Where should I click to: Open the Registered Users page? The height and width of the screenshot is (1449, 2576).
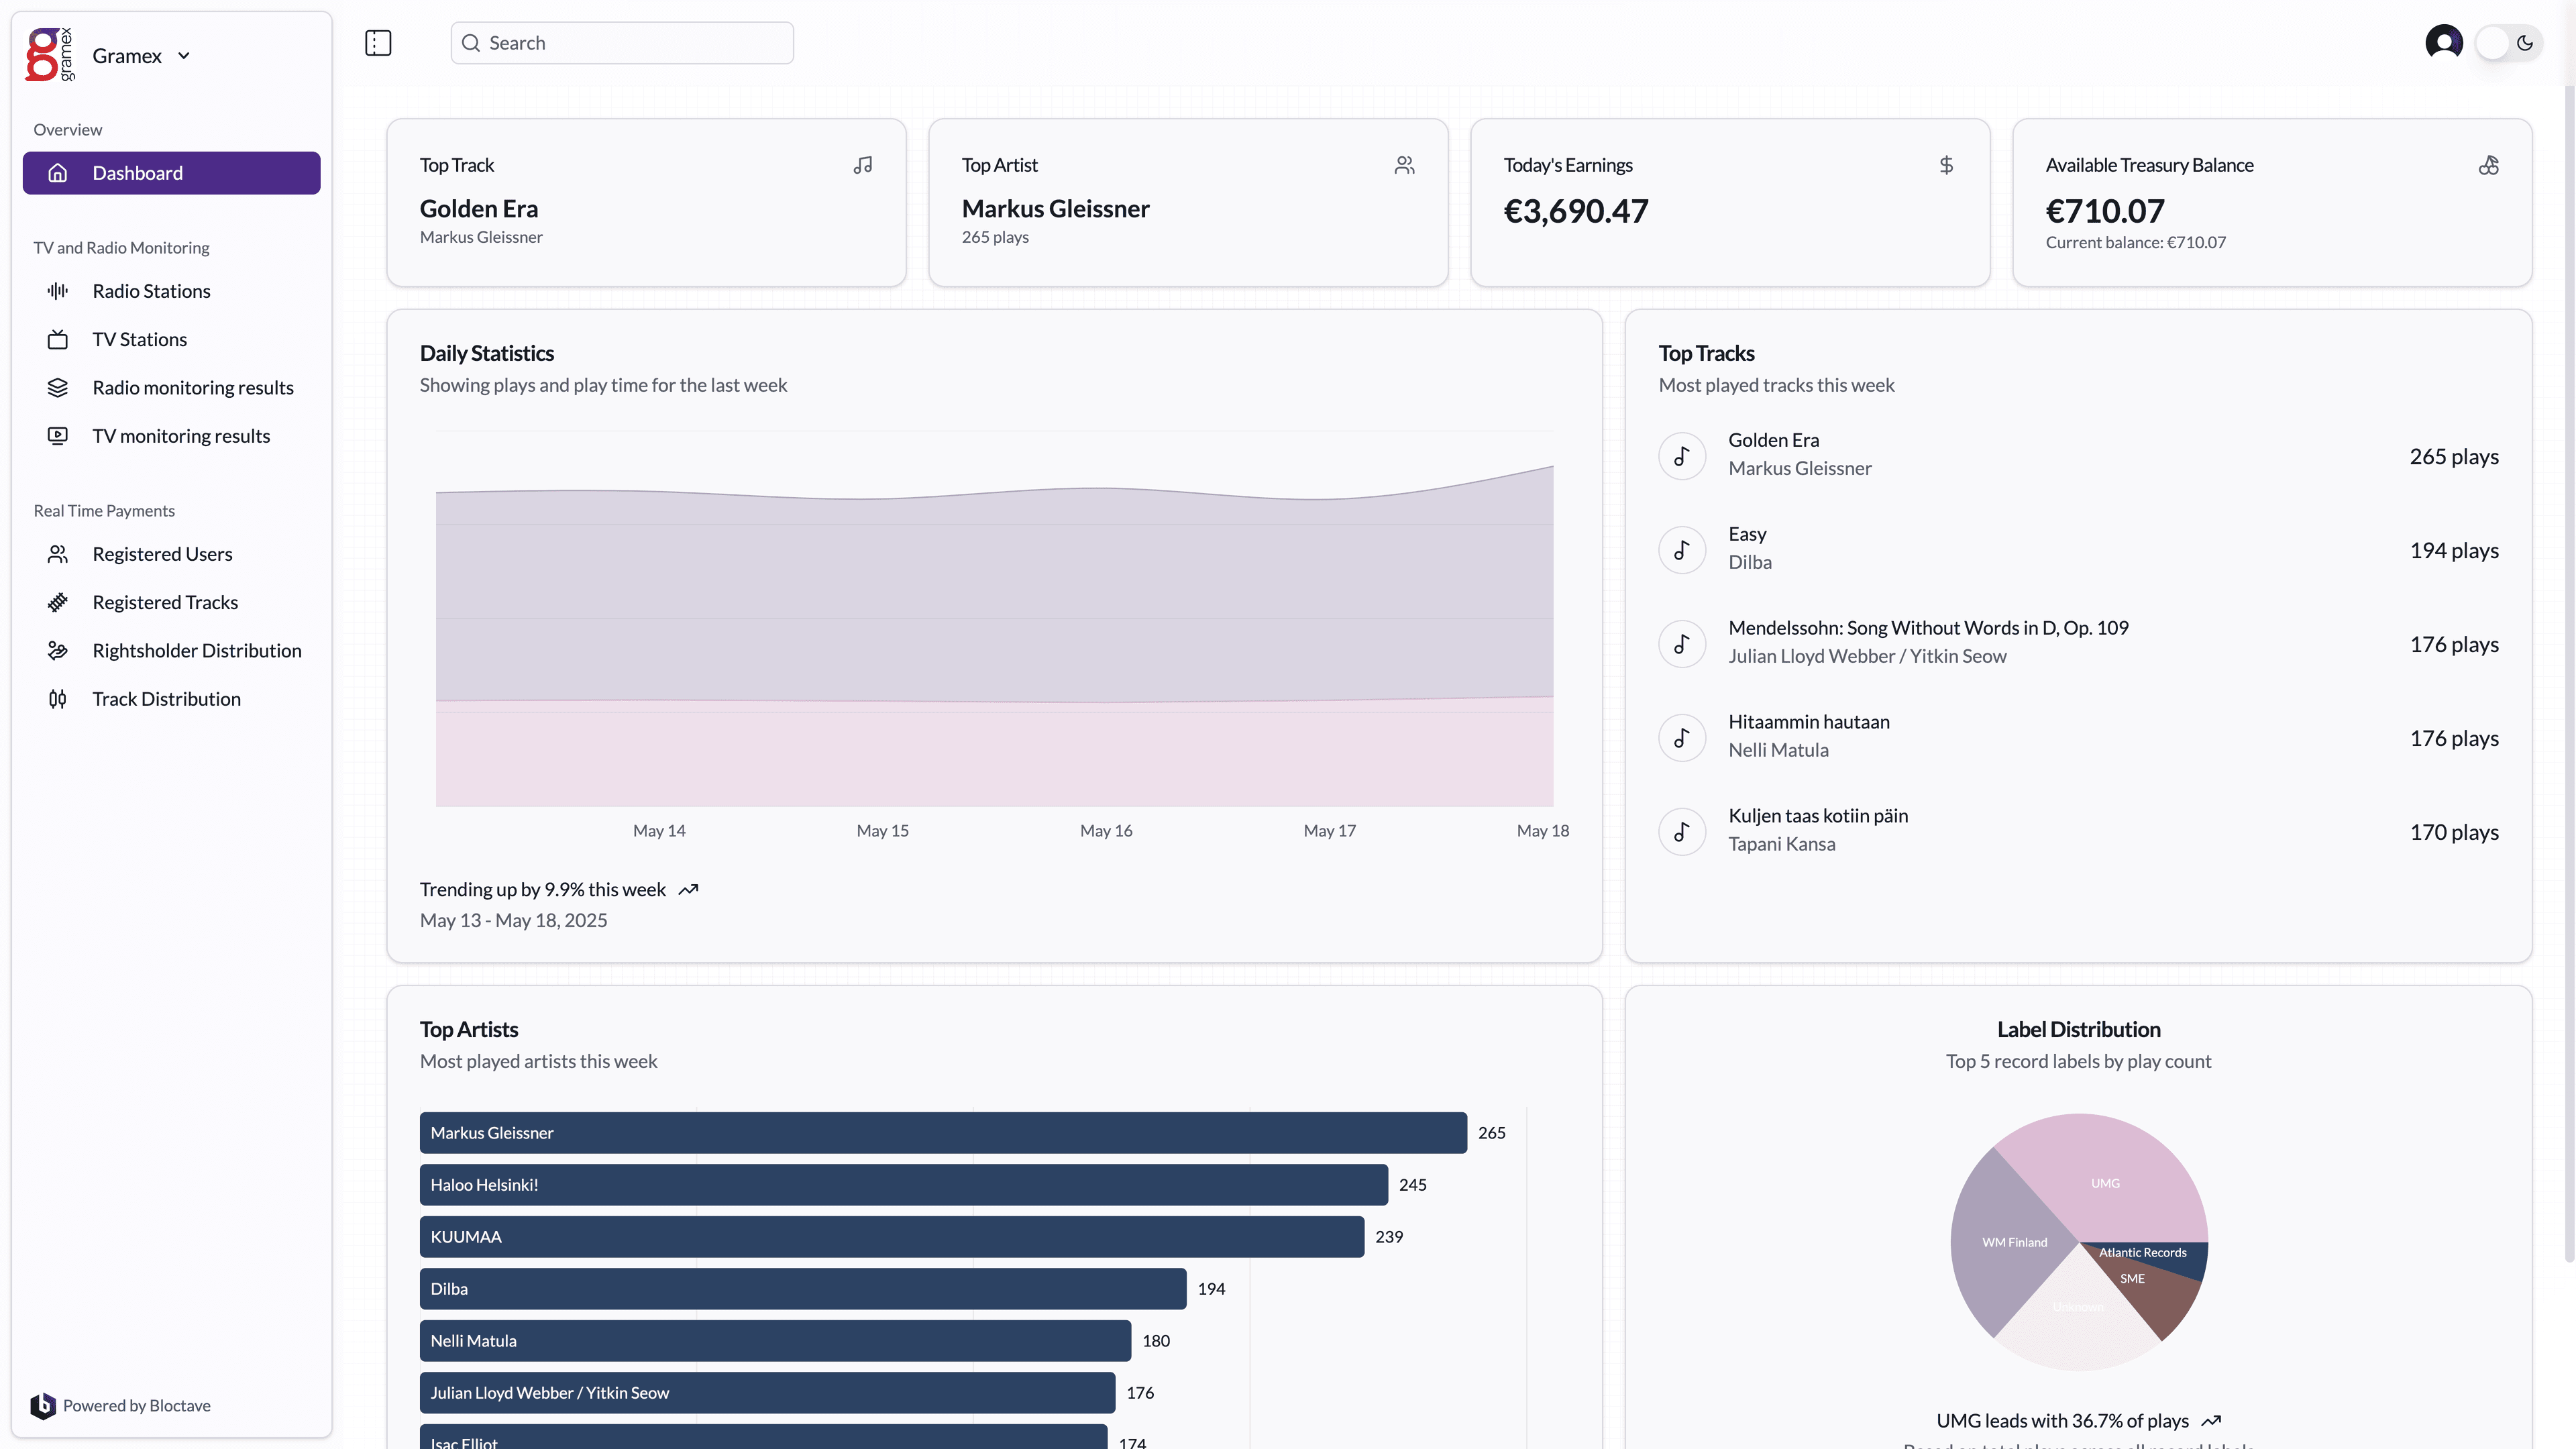(162, 554)
